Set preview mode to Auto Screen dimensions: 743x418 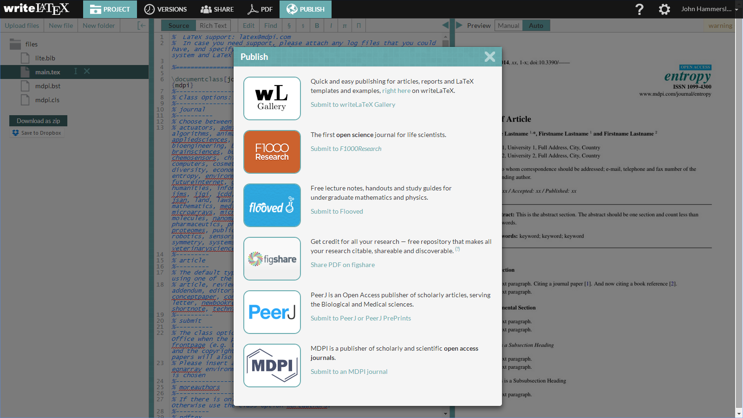point(536,26)
